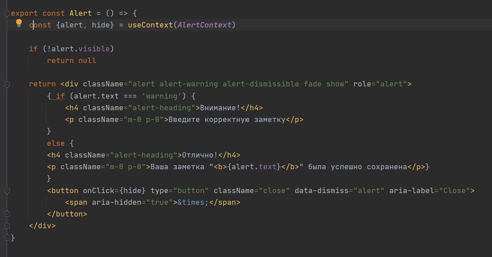This screenshot has height=257, width=492.
Task: Click the Введите корректную заметку paragraph text
Action: (227, 120)
